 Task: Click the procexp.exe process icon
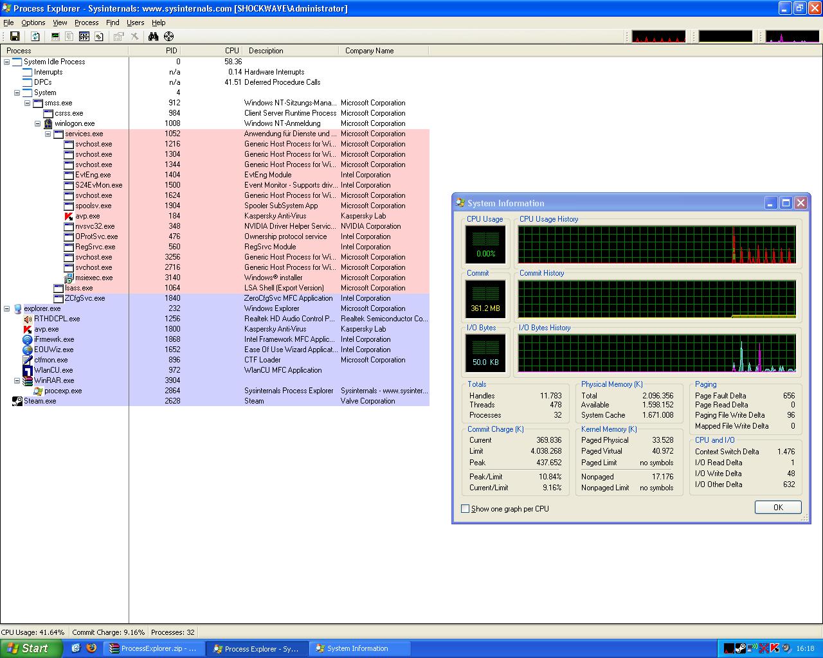tap(38, 391)
